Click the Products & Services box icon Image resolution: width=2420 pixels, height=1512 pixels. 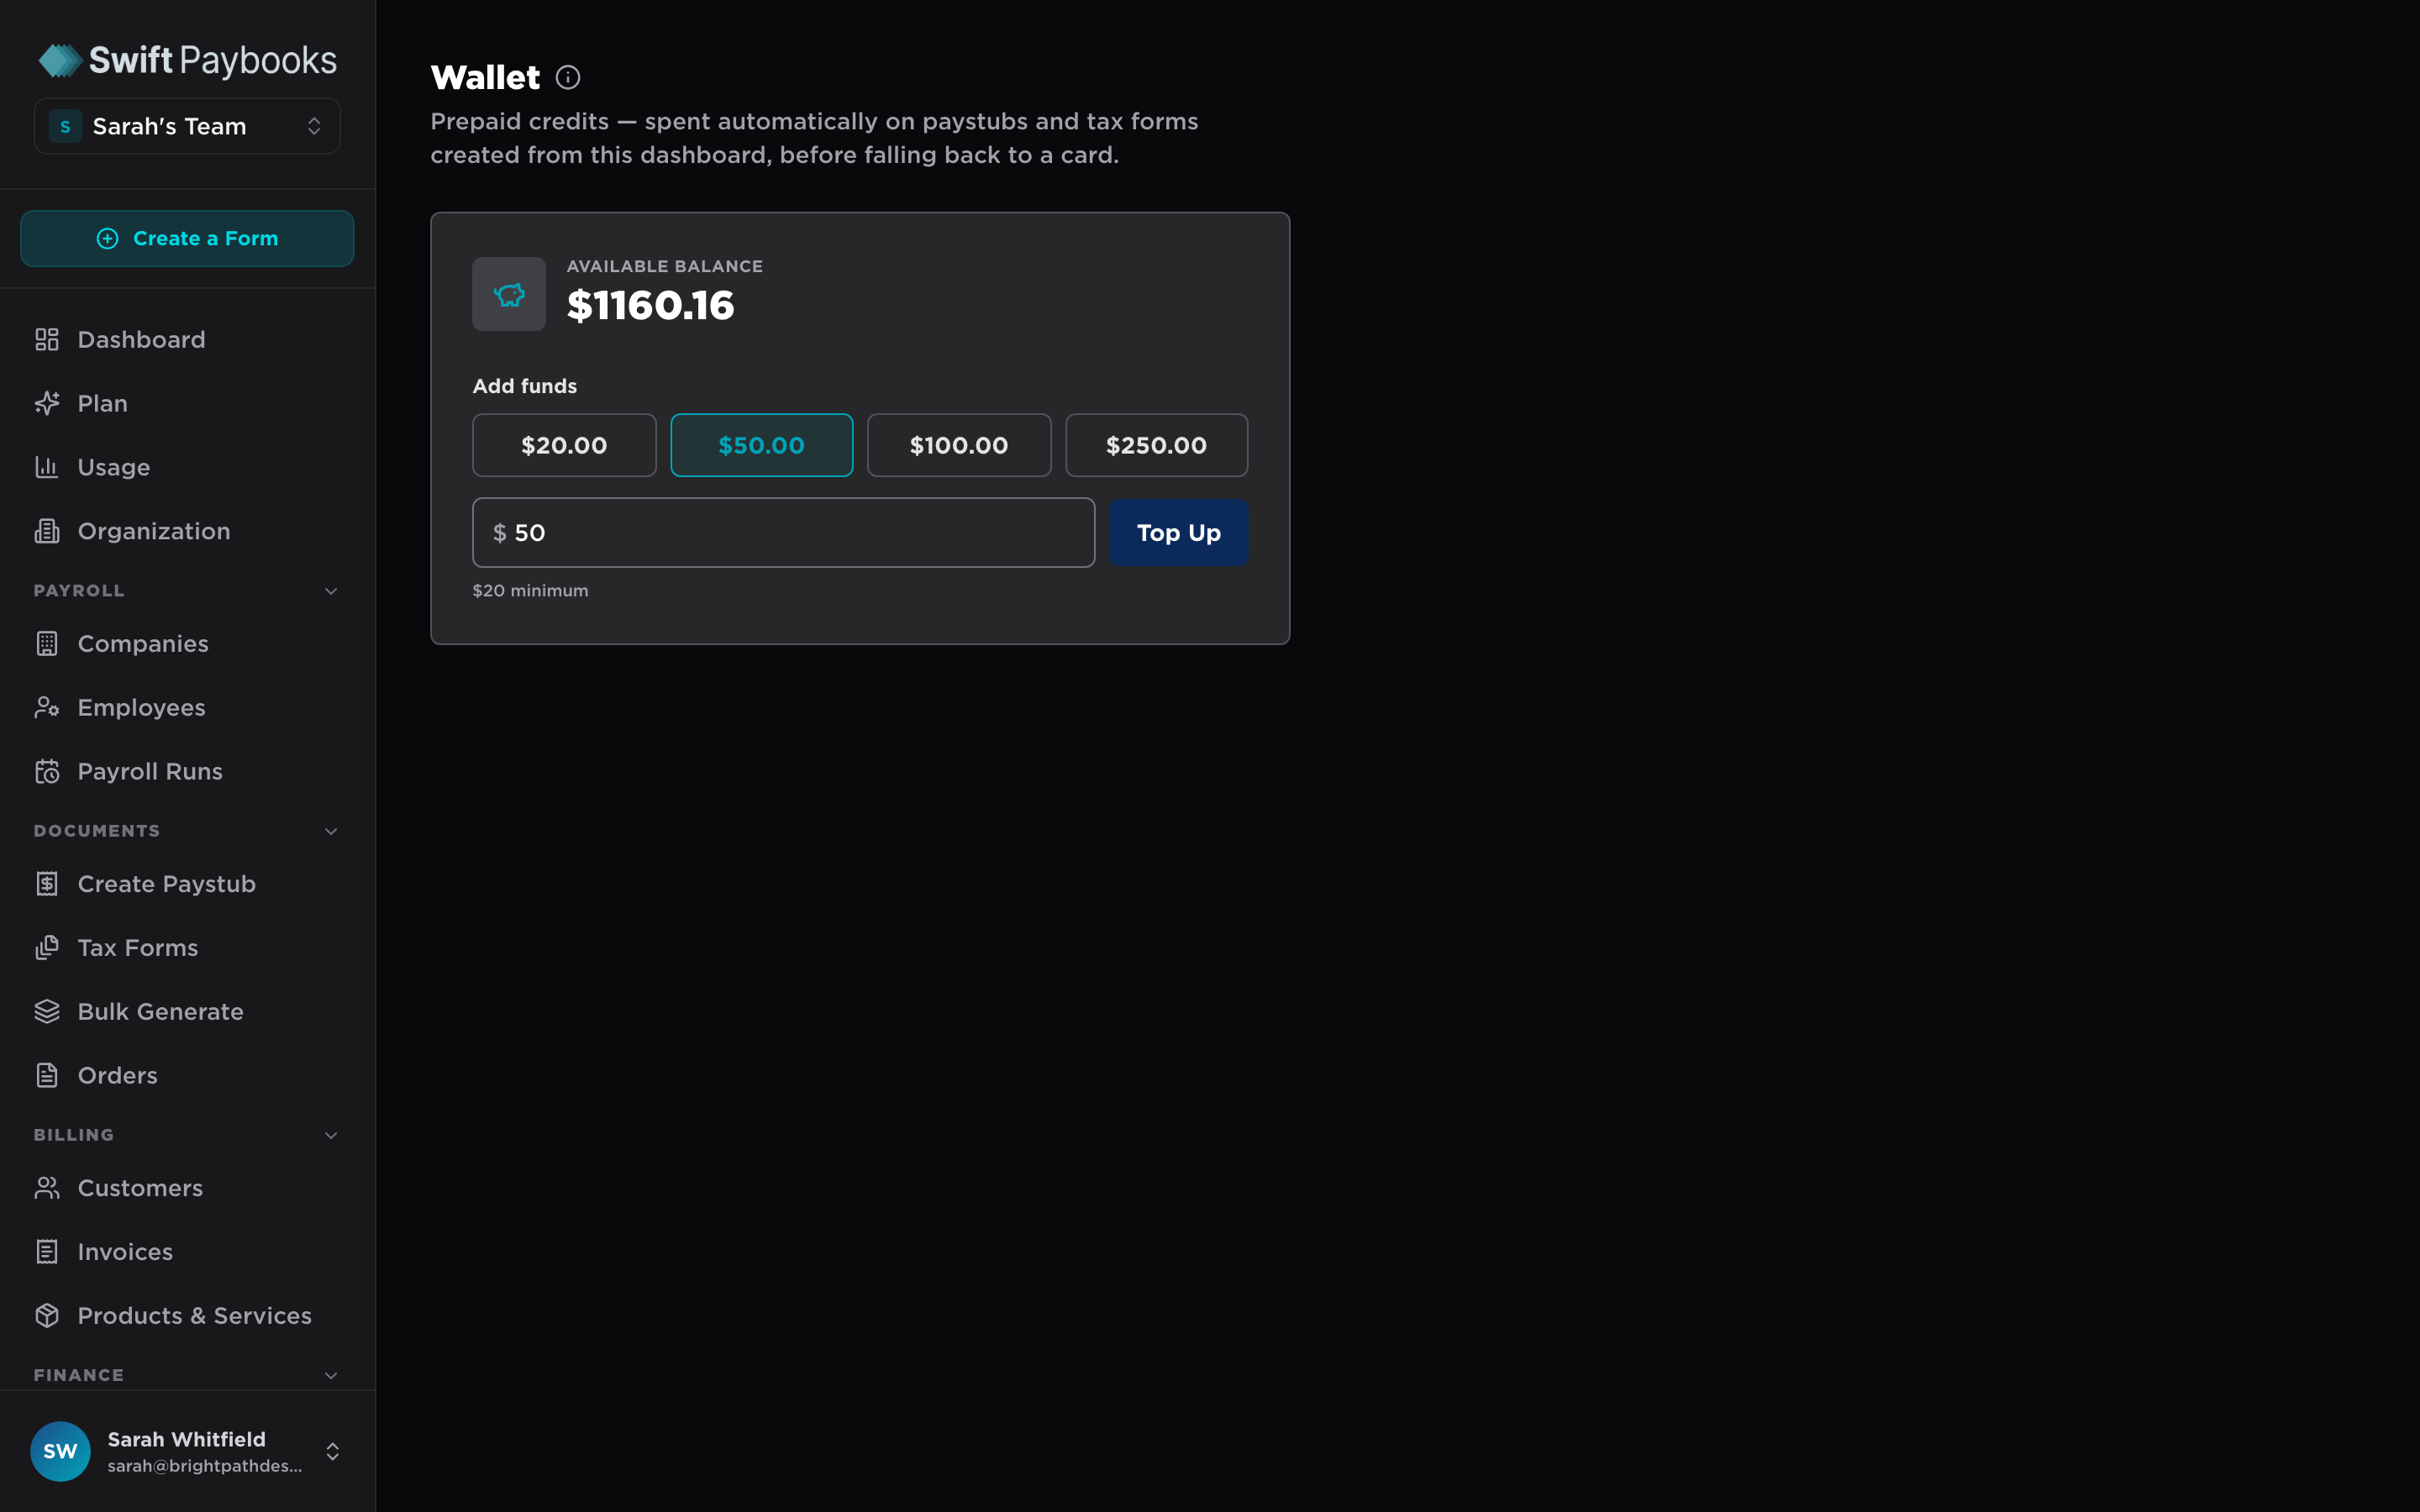click(47, 1316)
